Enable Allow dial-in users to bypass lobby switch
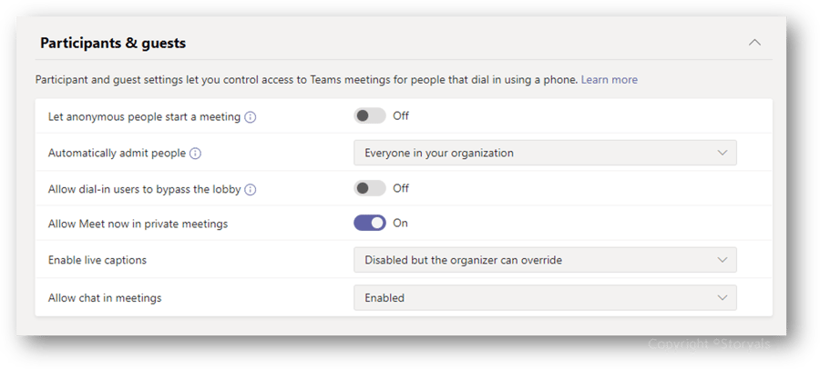 (370, 188)
